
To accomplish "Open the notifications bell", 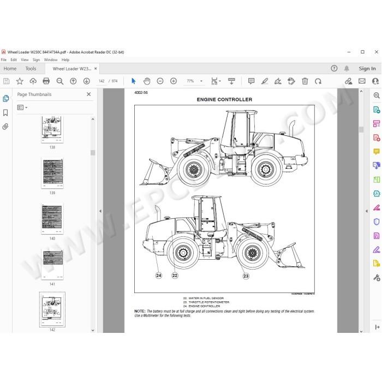I will (x=347, y=68).
